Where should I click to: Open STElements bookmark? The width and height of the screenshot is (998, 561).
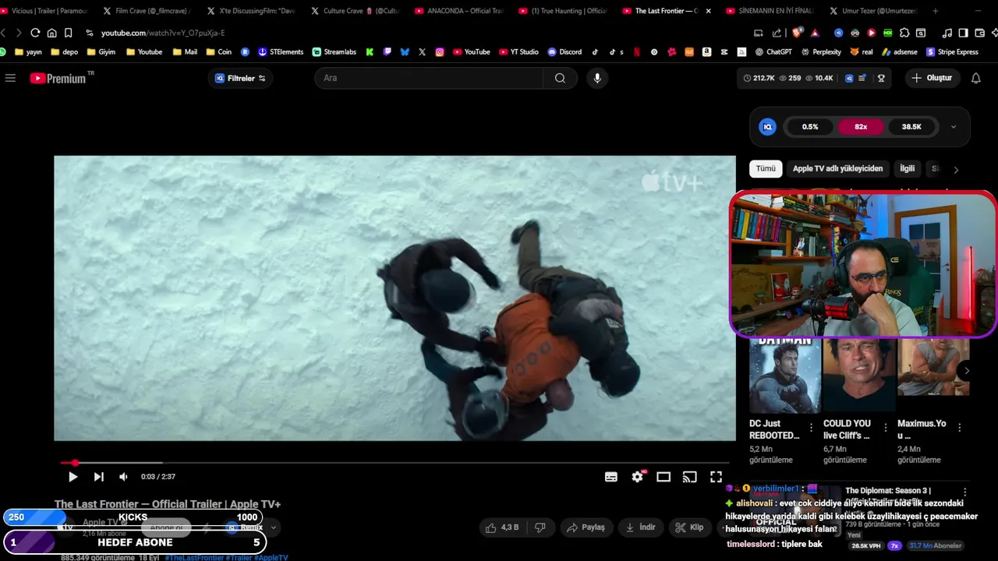pos(281,52)
